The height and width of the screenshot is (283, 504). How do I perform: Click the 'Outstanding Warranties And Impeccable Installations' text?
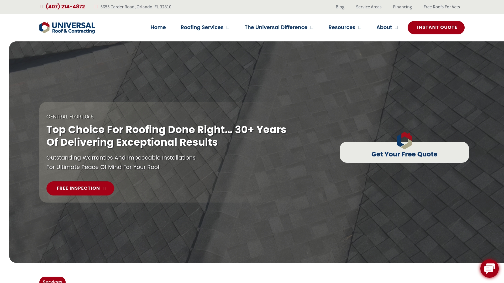(x=121, y=158)
